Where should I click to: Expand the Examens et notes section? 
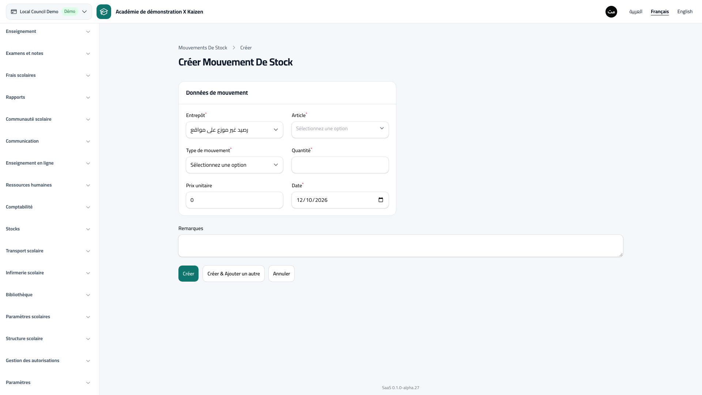pos(48,53)
